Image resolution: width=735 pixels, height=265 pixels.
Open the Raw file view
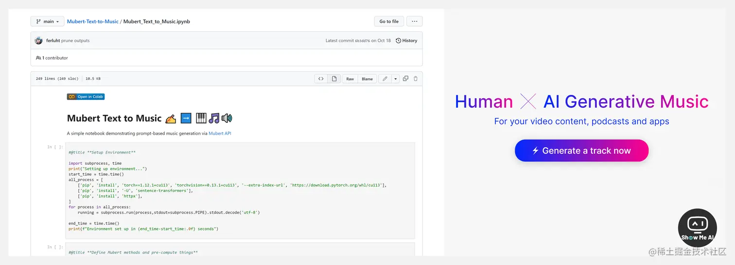350,78
